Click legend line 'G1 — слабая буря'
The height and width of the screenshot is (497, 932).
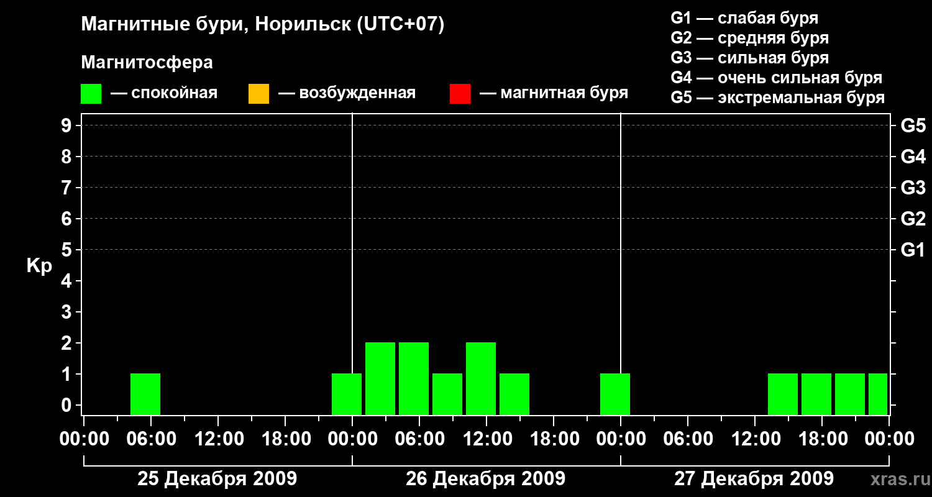[744, 18]
